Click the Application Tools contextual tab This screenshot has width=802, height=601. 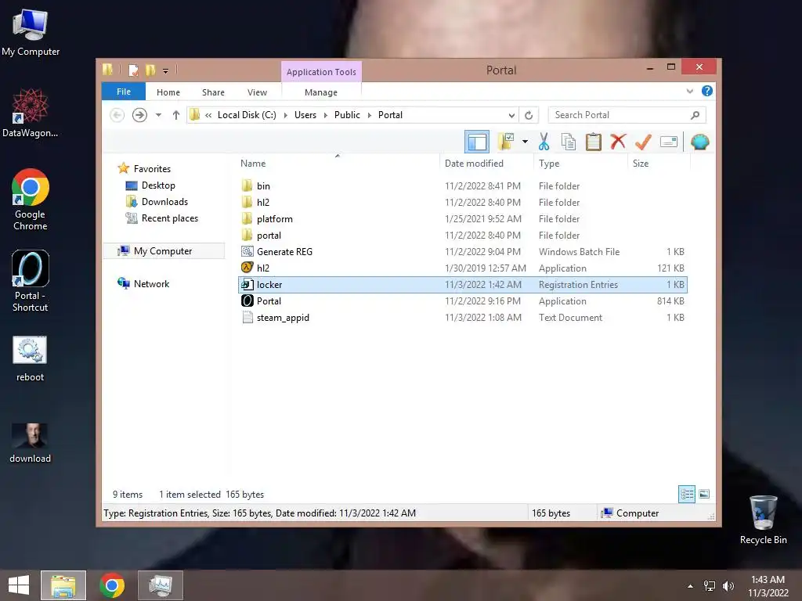(x=321, y=72)
